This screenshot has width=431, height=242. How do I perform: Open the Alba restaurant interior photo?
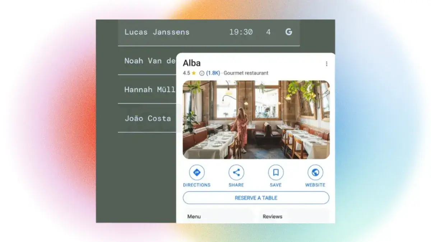click(x=256, y=120)
